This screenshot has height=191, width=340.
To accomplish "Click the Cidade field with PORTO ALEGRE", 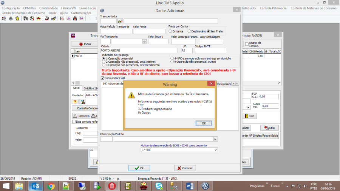I will [x=139, y=51].
